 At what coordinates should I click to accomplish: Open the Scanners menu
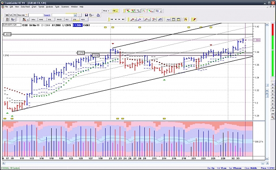click(65, 7)
